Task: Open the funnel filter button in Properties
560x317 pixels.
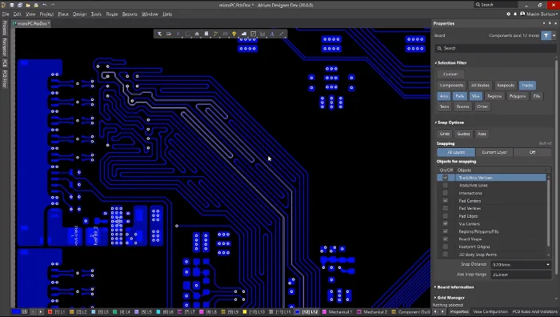Action: (546, 35)
